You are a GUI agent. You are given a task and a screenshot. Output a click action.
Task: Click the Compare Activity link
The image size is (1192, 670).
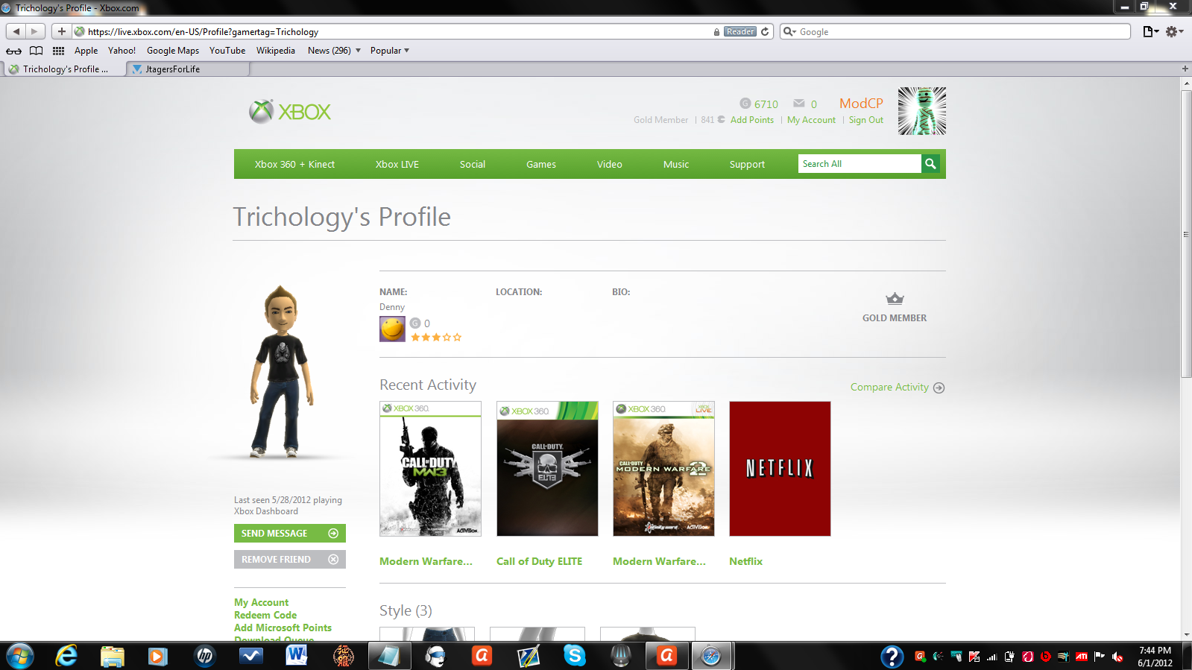pyautogui.click(x=898, y=388)
